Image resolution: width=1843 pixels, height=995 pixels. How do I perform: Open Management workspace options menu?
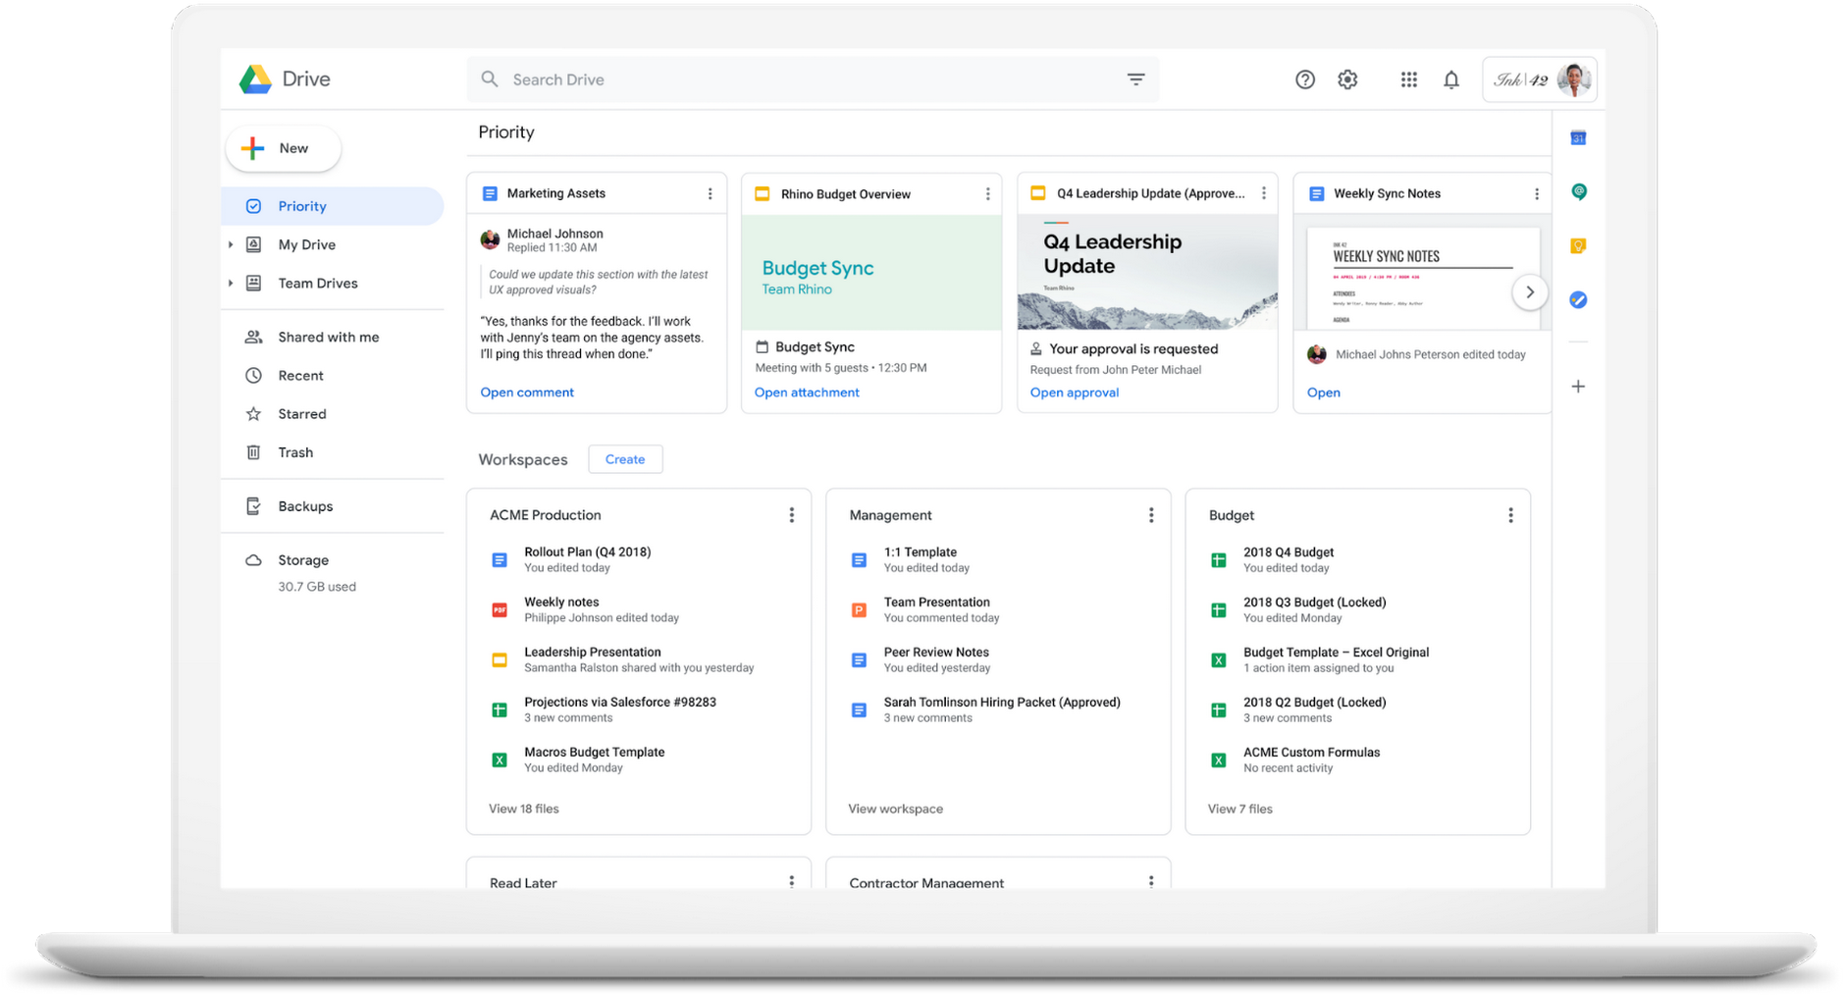(1150, 515)
